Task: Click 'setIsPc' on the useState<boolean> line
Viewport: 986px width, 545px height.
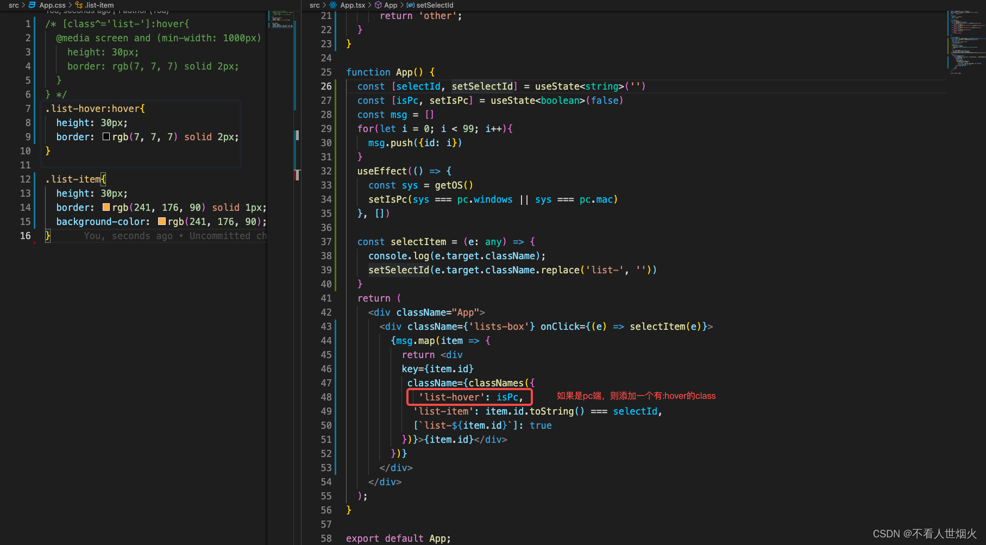Action: (449, 101)
